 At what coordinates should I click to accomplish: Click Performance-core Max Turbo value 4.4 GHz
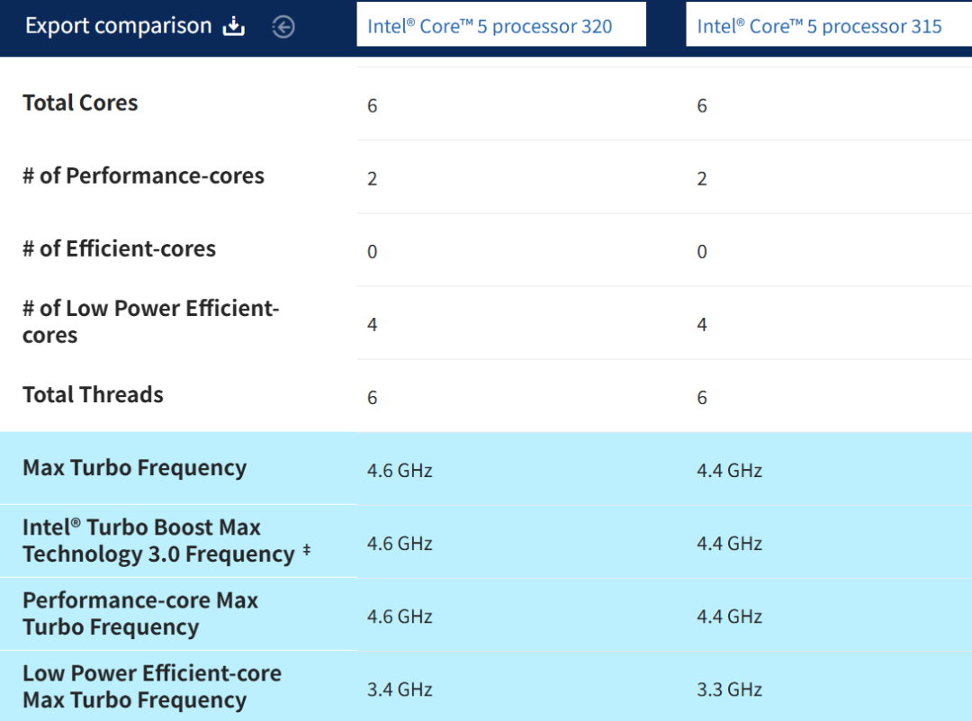pos(730,617)
